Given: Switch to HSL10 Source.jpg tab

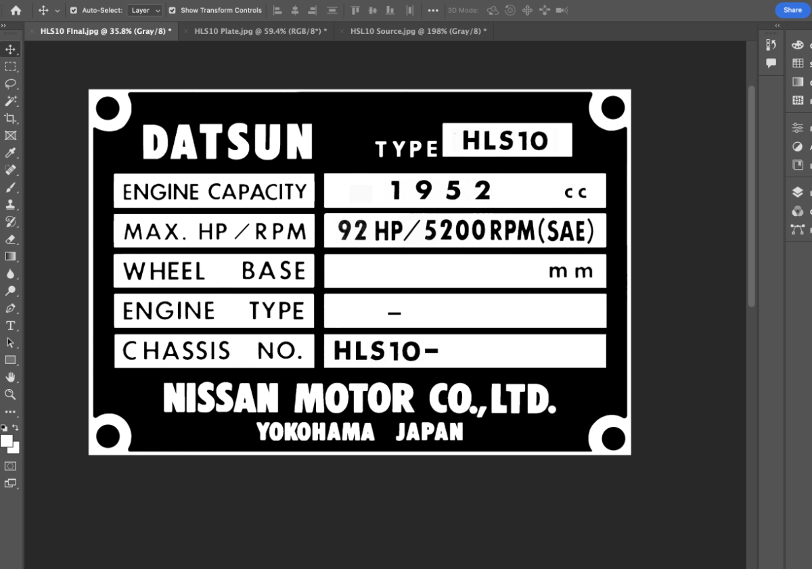Looking at the screenshot, I should [x=418, y=31].
